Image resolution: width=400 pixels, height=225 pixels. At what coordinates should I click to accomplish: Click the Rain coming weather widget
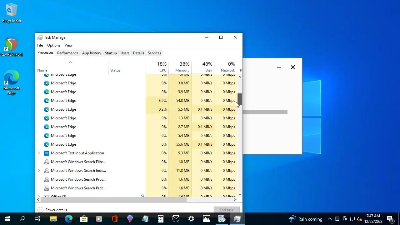click(x=306, y=219)
